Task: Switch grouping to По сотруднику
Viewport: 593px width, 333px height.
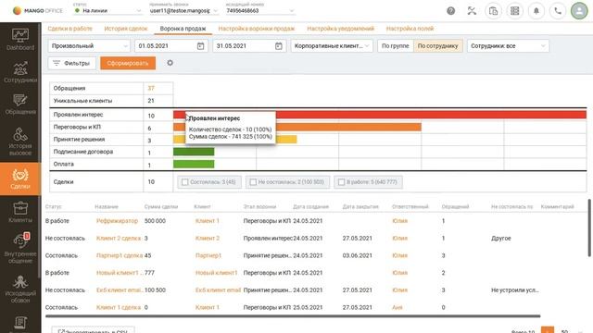Action: point(437,46)
